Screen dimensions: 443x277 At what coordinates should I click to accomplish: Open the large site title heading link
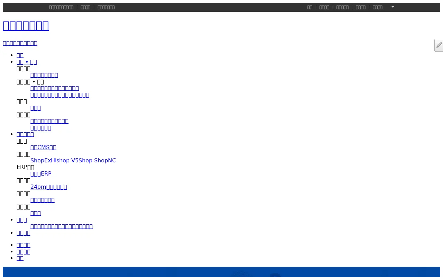26,26
